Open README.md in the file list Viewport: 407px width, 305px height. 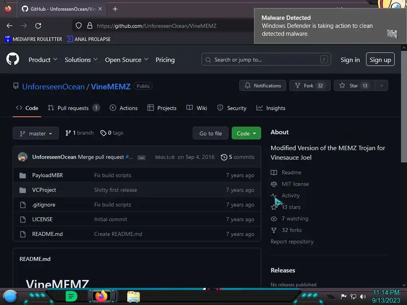click(48, 234)
